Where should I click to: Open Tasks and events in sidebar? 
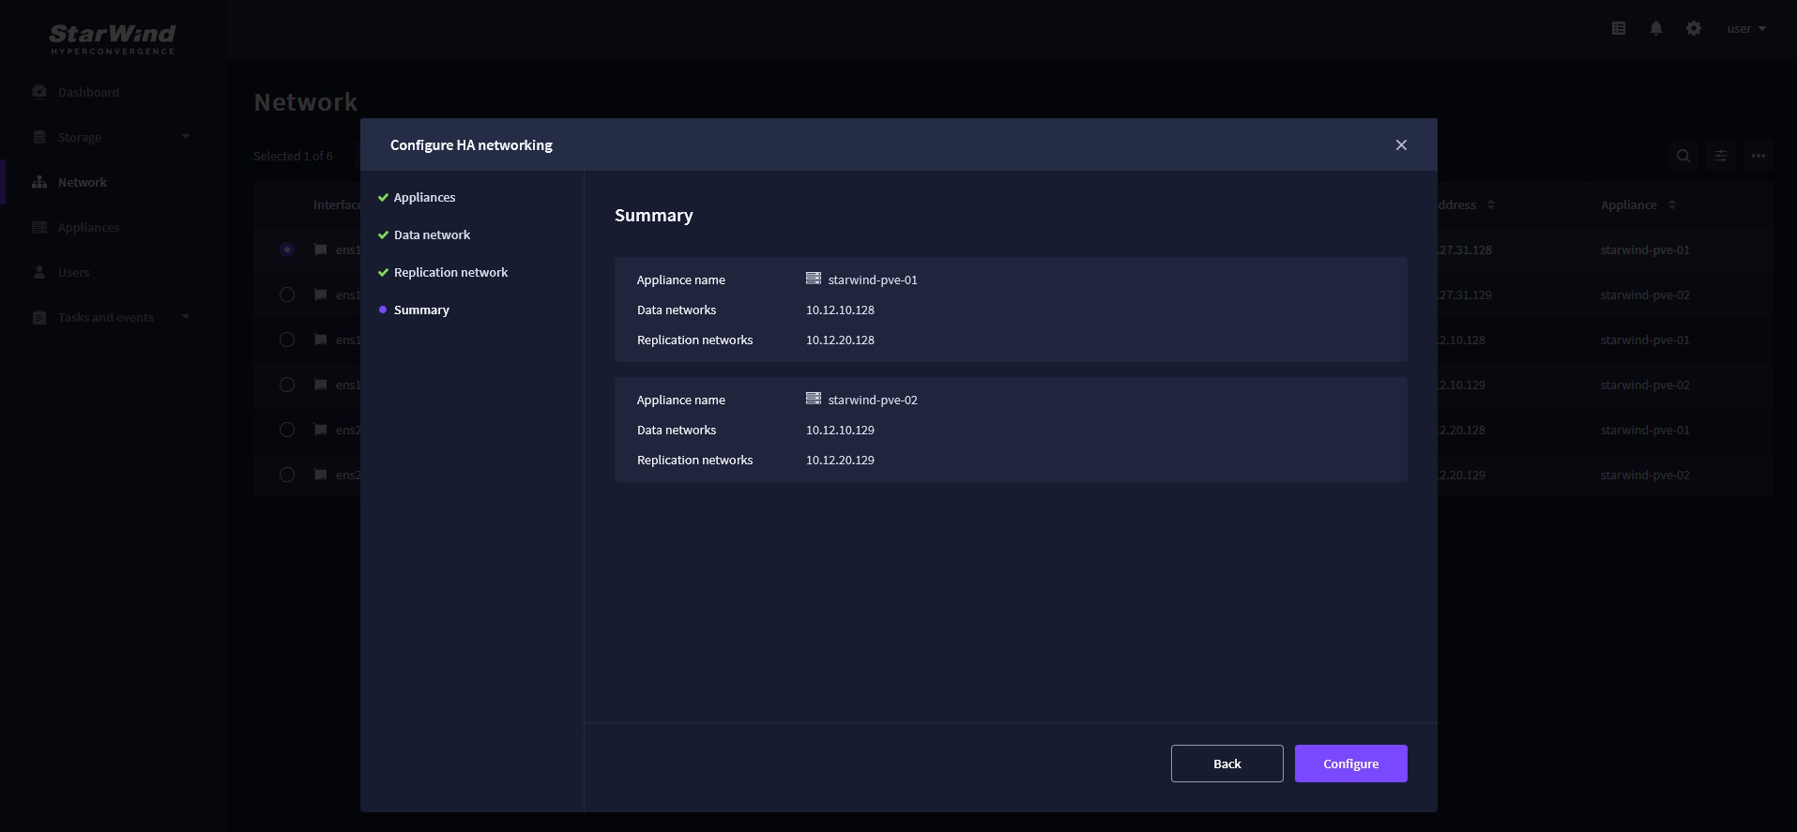[x=105, y=317]
